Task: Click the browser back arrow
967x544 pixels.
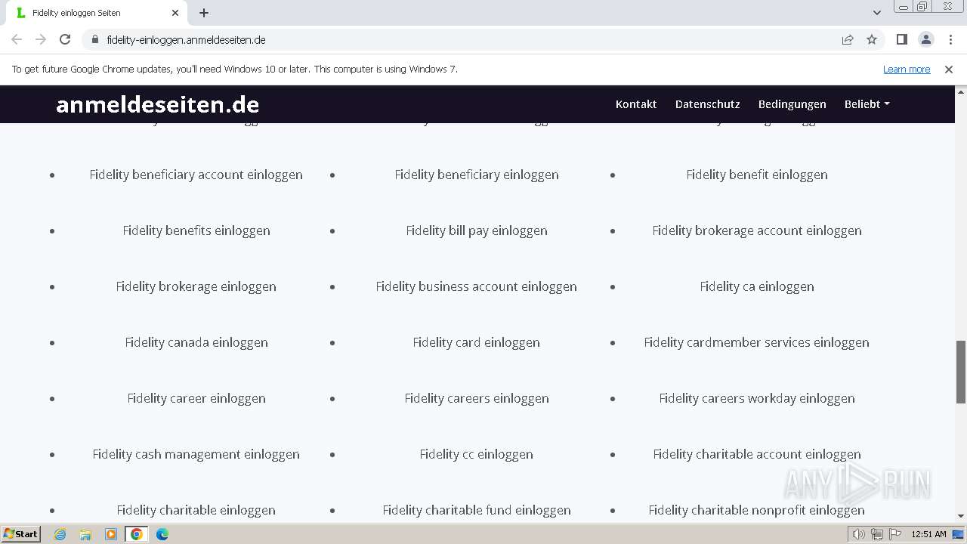Action: [17, 39]
